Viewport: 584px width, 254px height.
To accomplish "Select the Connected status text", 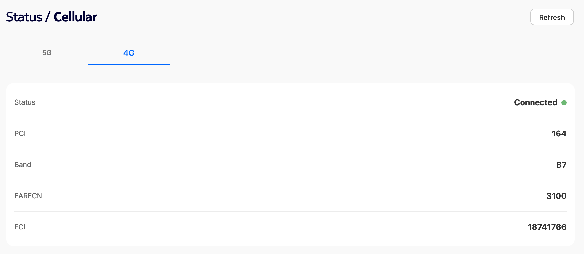I will click(535, 102).
